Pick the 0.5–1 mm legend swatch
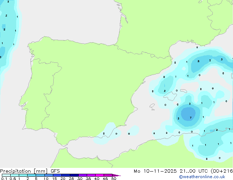The height and width of the screenshot is (180, 233). [15, 175]
